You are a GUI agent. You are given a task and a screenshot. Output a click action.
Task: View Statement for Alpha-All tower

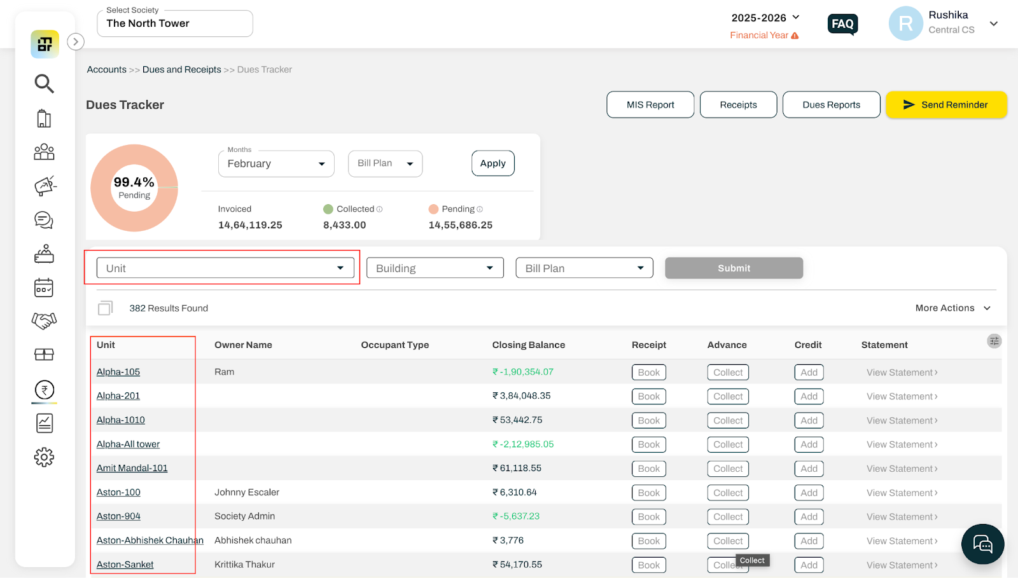click(902, 445)
